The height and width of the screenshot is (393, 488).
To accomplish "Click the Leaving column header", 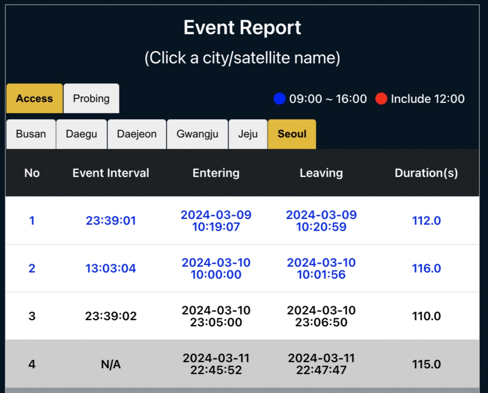I will 321,173.
